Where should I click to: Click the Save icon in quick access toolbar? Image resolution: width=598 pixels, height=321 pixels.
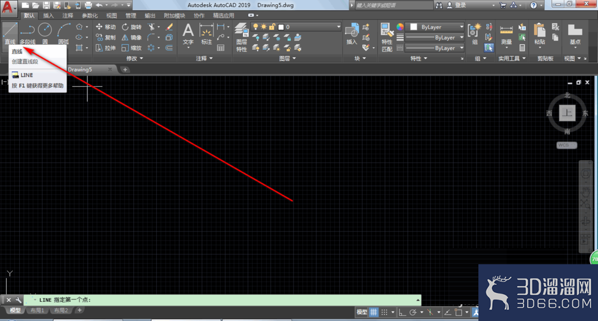(46, 5)
